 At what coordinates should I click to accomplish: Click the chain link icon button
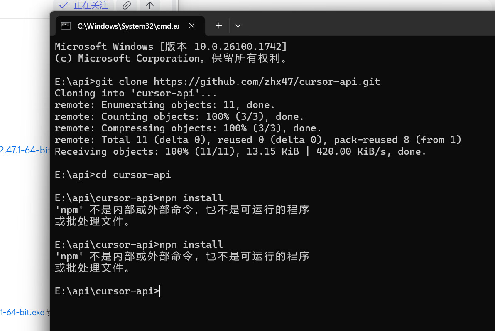click(x=127, y=5)
